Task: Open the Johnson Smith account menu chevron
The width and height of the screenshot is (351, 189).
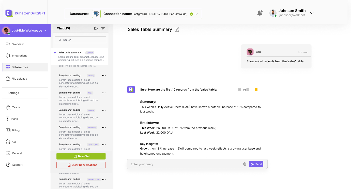Action: (312, 13)
